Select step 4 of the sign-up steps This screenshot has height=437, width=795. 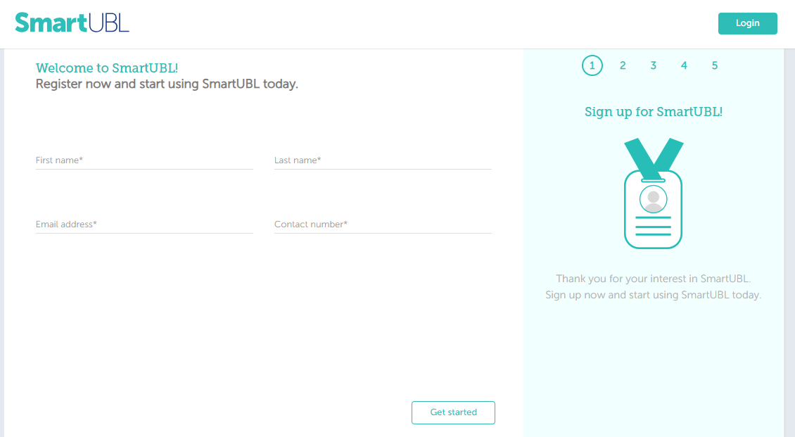[684, 65]
